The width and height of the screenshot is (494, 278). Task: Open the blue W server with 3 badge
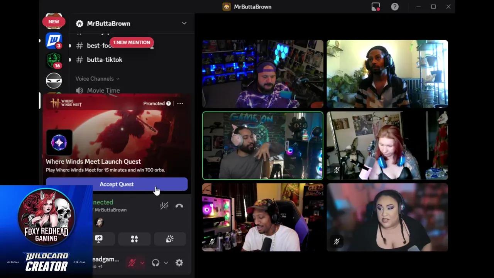pyautogui.click(x=54, y=41)
